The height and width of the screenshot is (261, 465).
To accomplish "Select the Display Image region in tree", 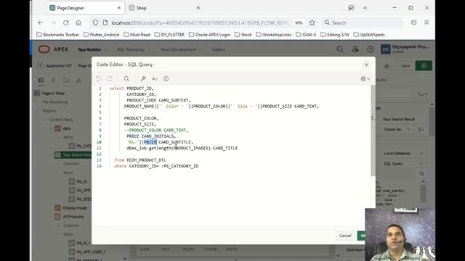I will [x=75, y=208].
